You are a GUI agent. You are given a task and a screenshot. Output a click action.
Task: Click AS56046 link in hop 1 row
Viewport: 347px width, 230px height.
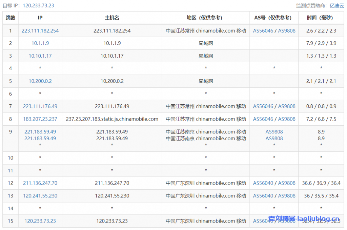263,30
